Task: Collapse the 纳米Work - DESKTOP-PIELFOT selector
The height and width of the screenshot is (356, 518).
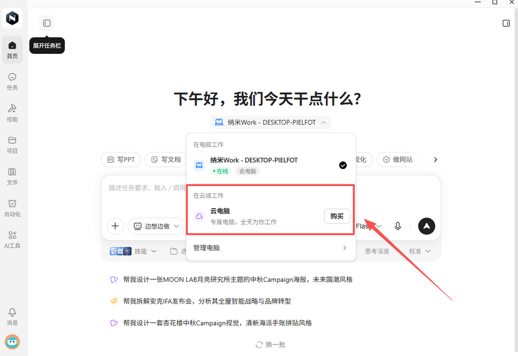Action: pyautogui.click(x=271, y=122)
